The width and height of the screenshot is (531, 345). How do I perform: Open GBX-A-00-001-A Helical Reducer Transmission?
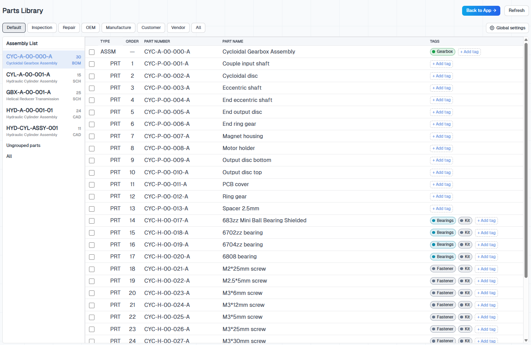(x=44, y=95)
